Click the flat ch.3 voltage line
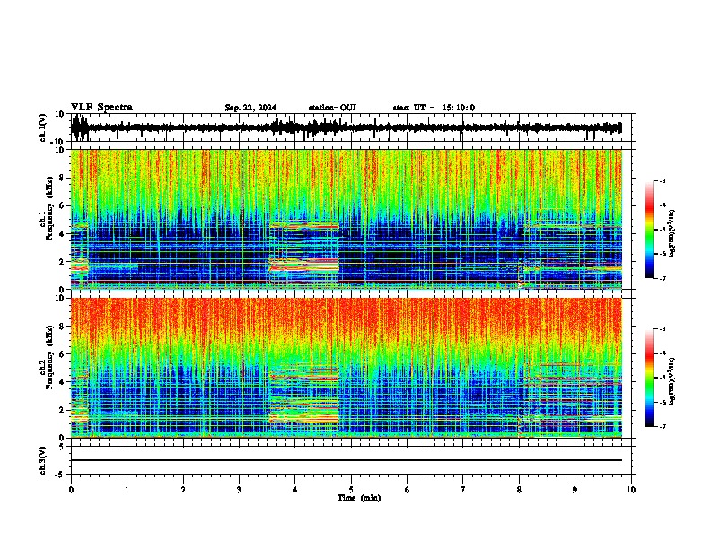 [x=347, y=460]
